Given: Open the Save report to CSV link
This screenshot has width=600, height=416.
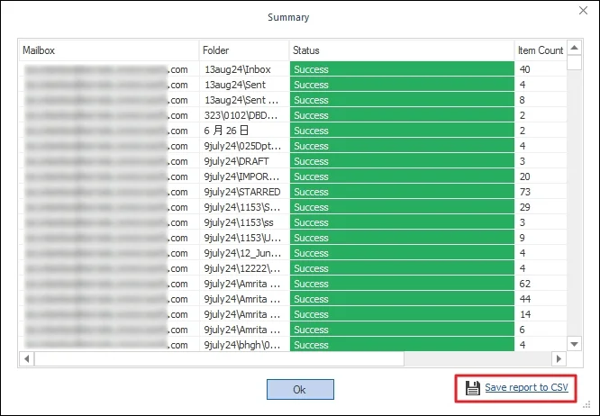Looking at the screenshot, I should [x=526, y=387].
